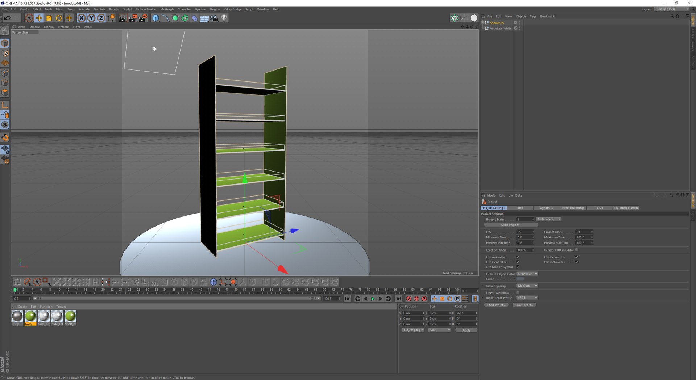Open Edit Render Settings icon
The width and height of the screenshot is (696, 380).
(x=143, y=18)
